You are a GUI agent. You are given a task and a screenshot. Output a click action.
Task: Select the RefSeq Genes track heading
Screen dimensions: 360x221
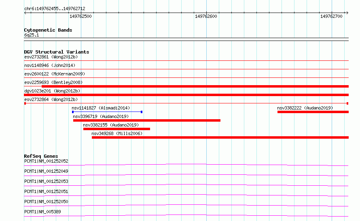(x=41, y=156)
